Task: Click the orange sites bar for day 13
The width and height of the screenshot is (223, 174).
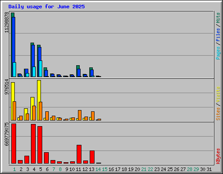Action: (93, 116)
